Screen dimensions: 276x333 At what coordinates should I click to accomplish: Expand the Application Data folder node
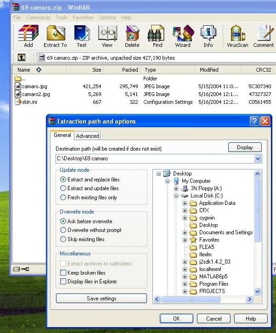185,203
